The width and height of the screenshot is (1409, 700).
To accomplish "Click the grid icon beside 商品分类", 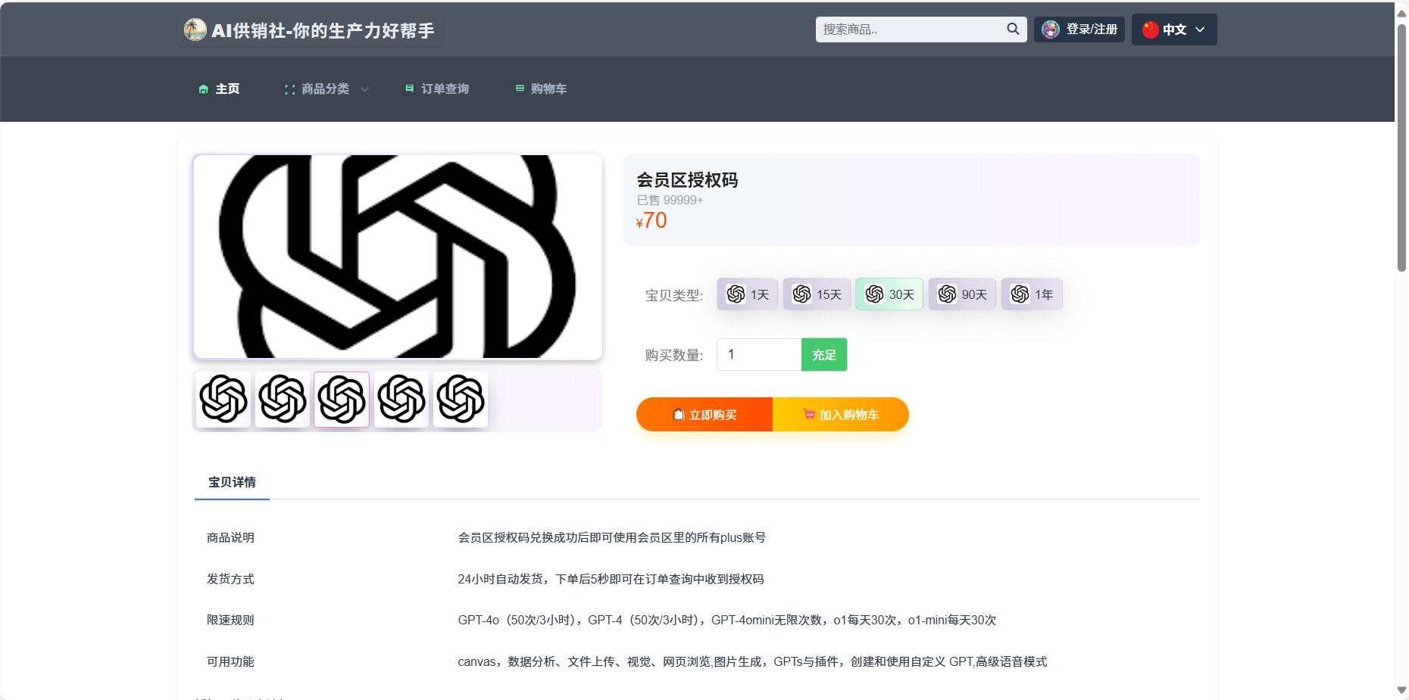I will tap(289, 89).
